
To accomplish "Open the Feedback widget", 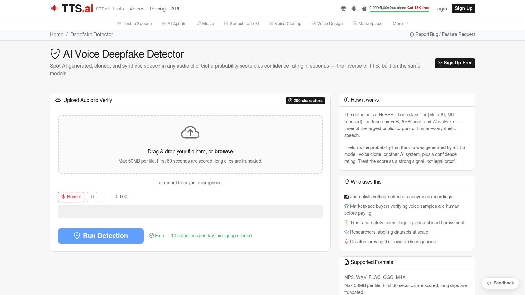I will (x=500, y=283).
